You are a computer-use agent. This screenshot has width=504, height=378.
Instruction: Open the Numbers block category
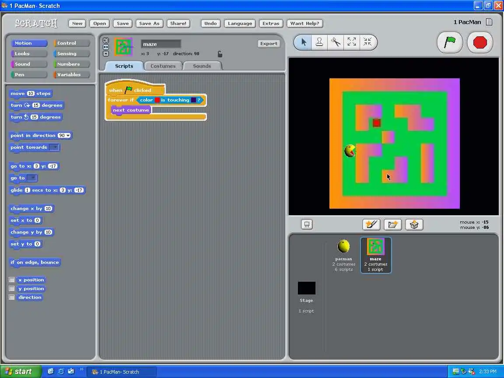(72, 64)
